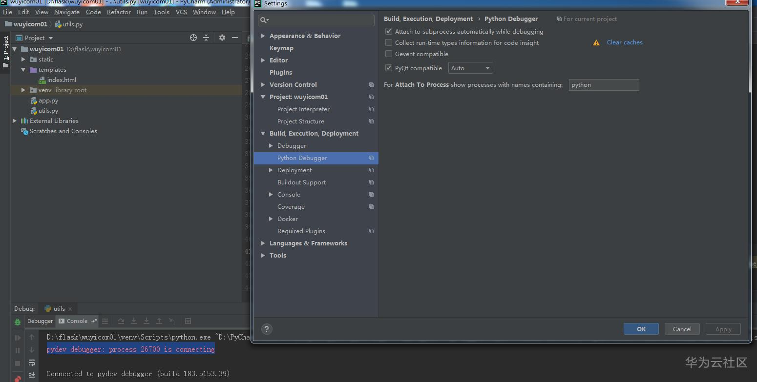The width and height of the screenshot is (757, 382).
Task: Click project-level icon beside Version Control row
Action: [371, 85]
